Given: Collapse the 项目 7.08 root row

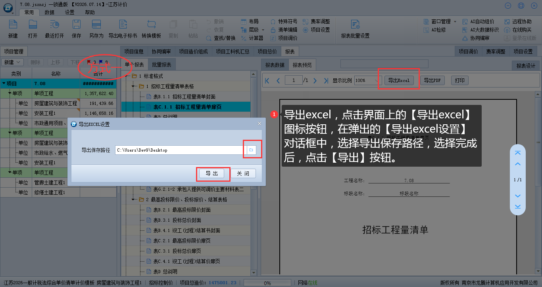Looking at the screenshot, I should point(4,84).
